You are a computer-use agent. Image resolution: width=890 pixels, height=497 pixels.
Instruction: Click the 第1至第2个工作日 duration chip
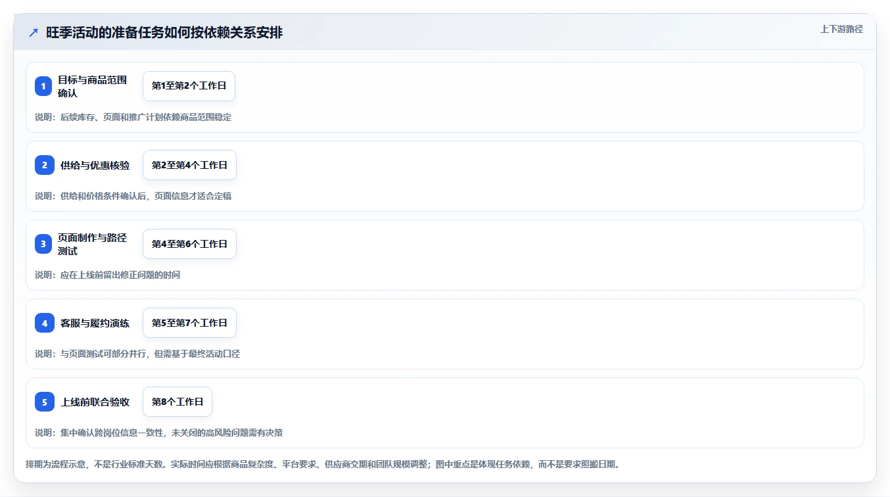pyautogui.click(x=189, y=86)
